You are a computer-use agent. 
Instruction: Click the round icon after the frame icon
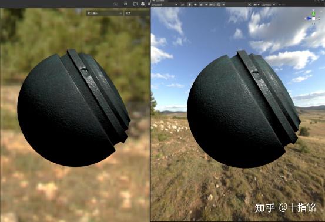[x=143, y=4]
